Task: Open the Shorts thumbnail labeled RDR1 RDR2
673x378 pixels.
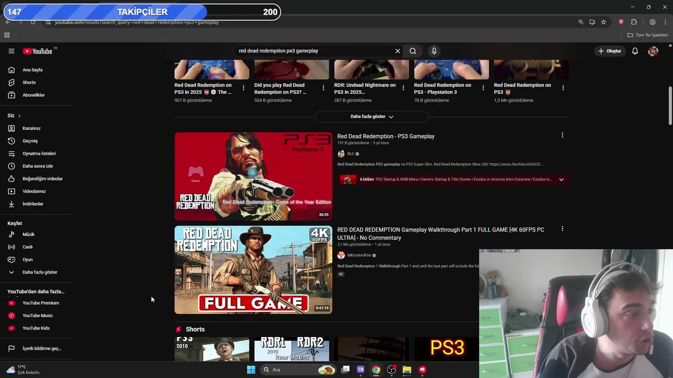Action: [x=292, y=349]
